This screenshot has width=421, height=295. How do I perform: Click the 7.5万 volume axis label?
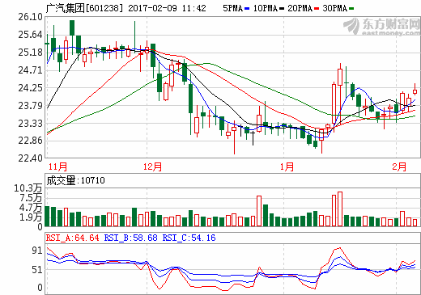tap(31, 198)
